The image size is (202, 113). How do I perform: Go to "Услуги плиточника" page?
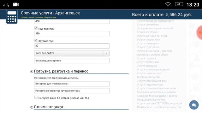click(148, 62)
